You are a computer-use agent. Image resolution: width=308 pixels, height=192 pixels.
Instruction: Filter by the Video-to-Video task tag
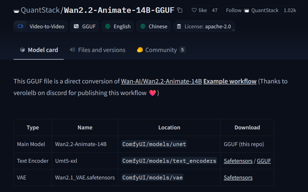coord(40,26)
